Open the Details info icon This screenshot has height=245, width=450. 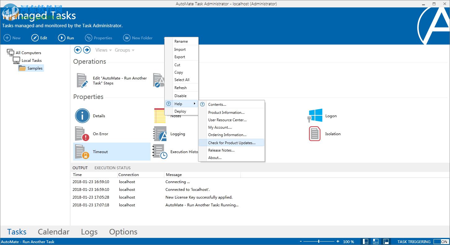coord(82,116)
